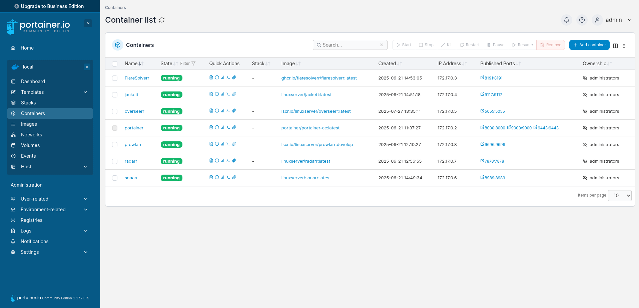
Task: Open table column settings icon
Action: click(615, 46)
